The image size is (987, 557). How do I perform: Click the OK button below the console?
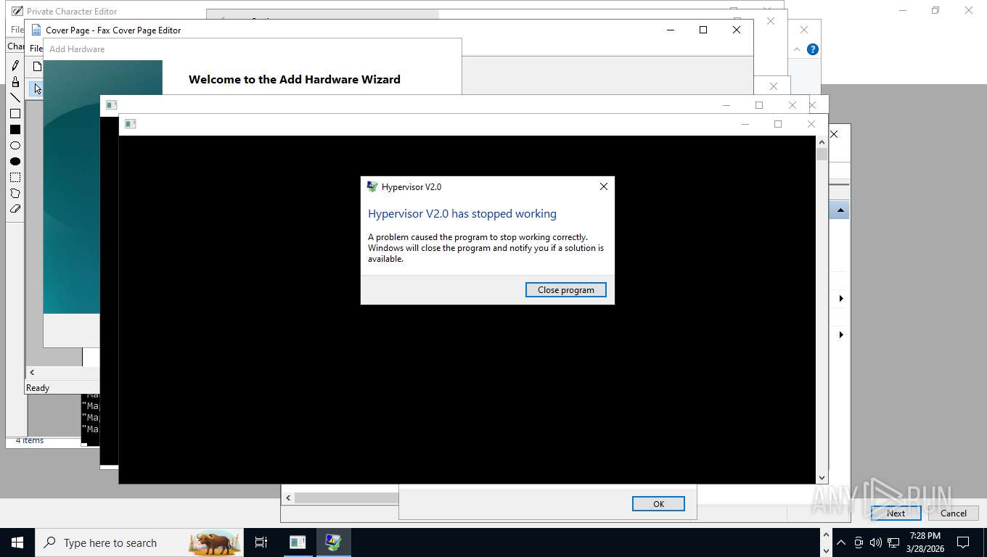(x=658, y=504)
